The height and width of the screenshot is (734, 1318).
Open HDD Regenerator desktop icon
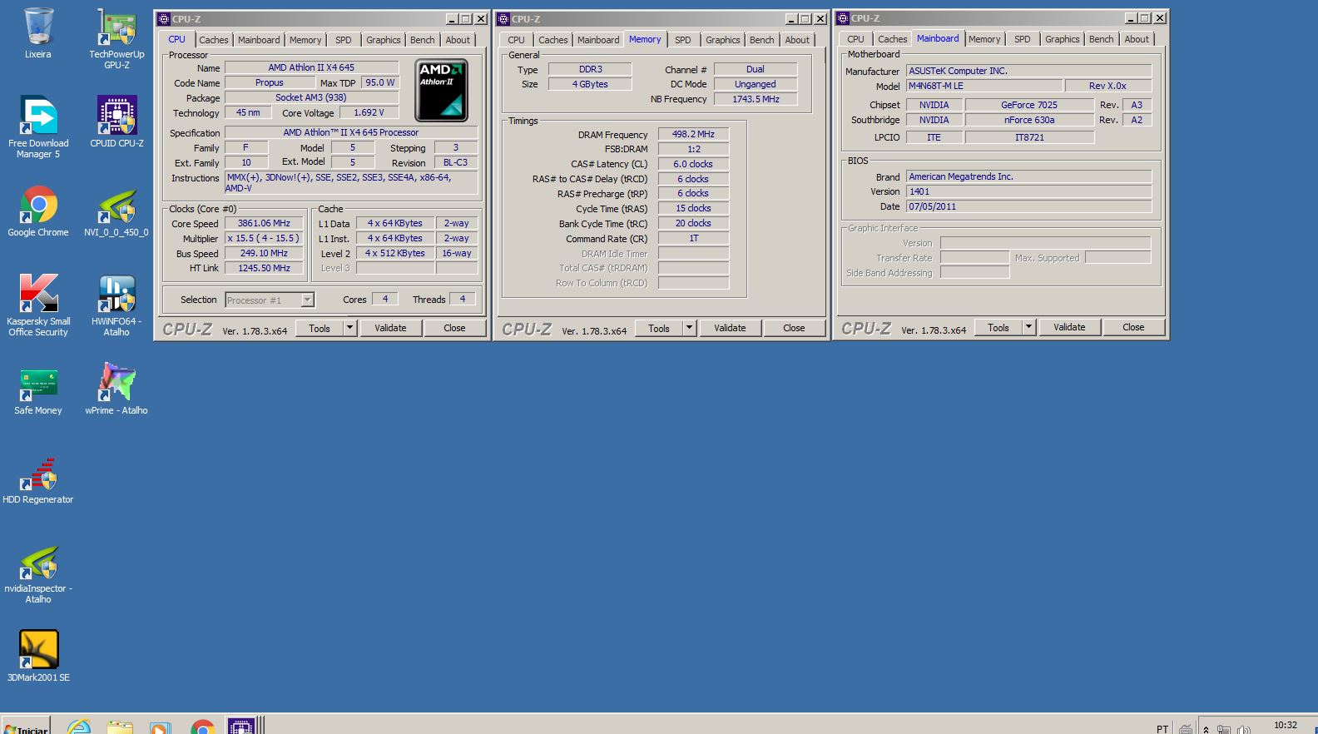pos(38,480)
